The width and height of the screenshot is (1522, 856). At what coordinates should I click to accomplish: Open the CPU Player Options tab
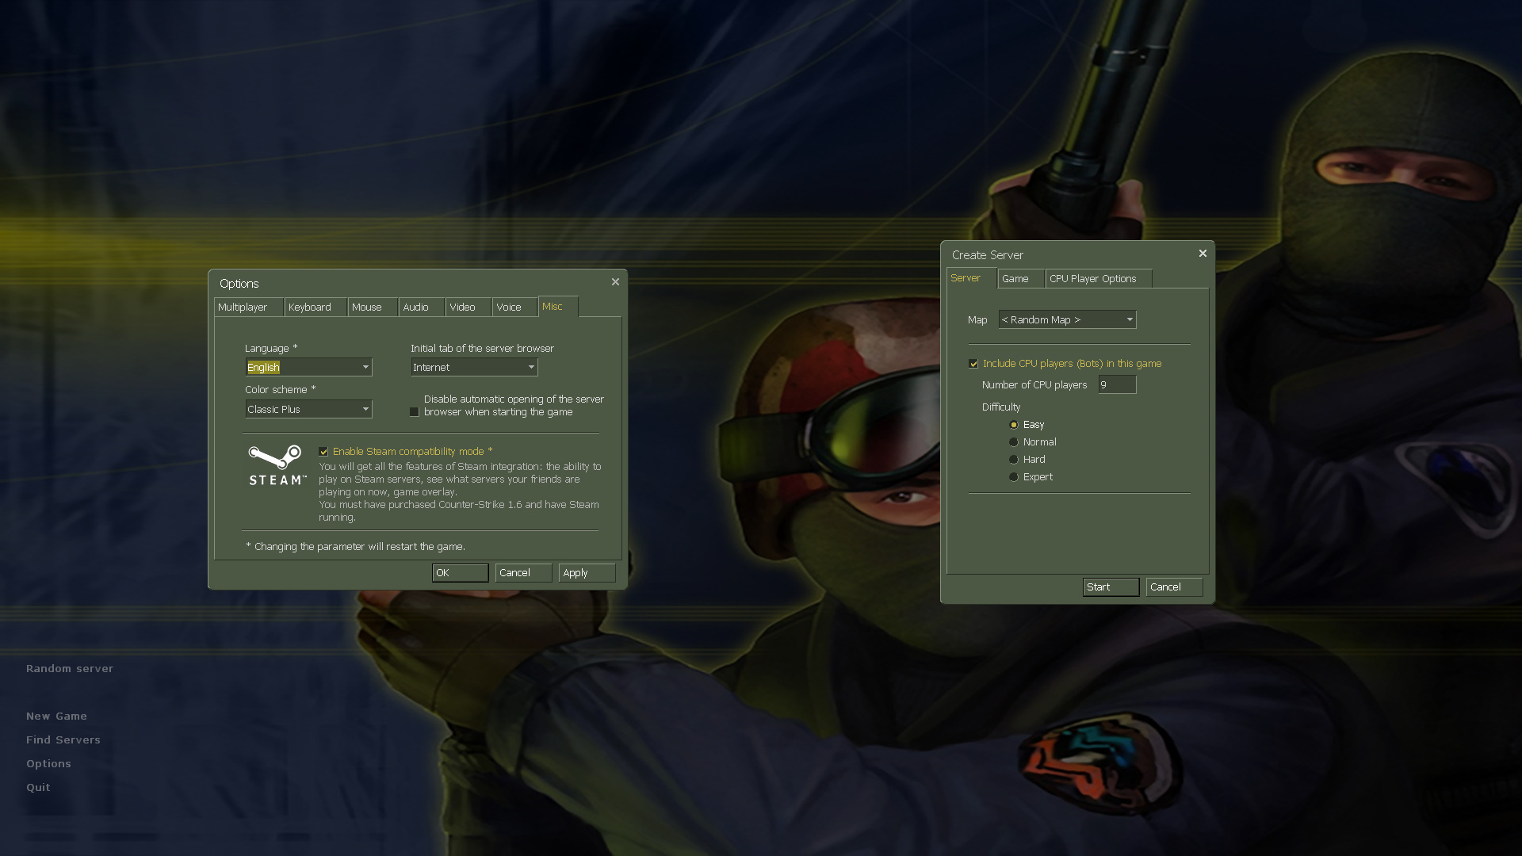pos(1092,279)
